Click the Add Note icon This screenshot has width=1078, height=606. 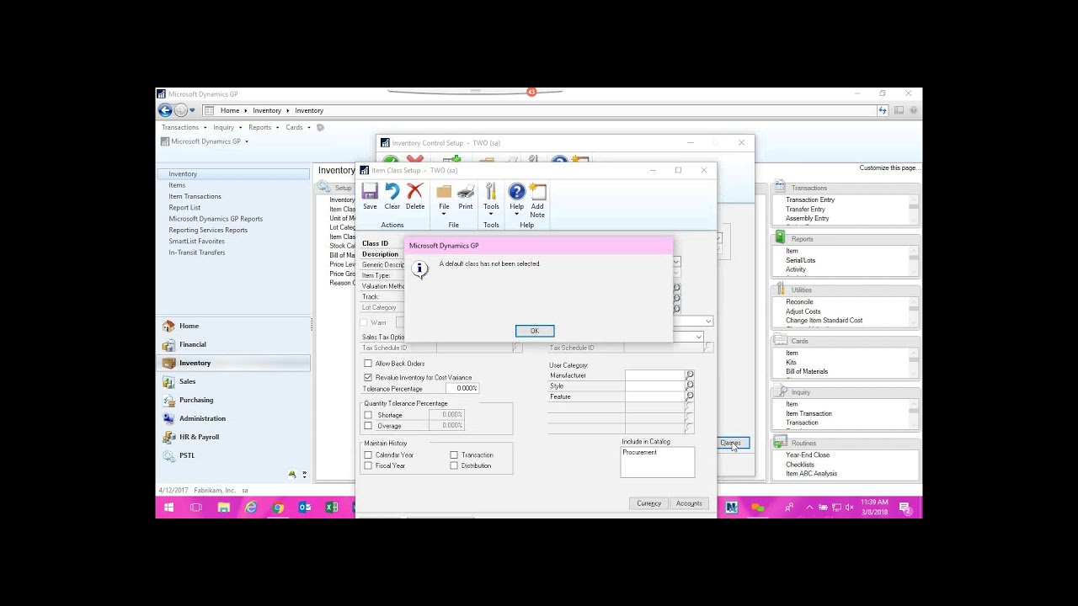click(537, 201)
